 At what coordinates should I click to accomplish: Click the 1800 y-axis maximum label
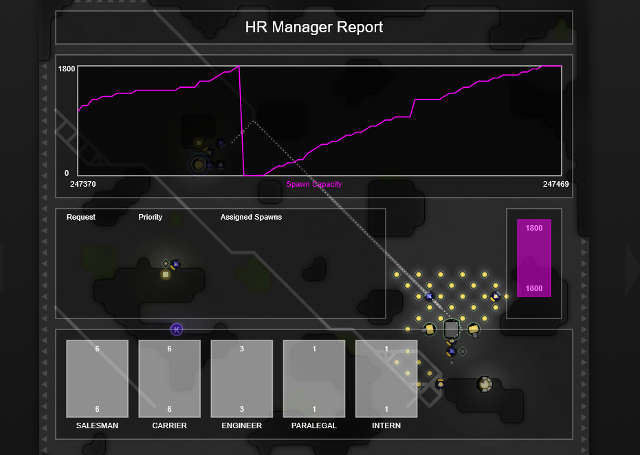click(67, 69)
